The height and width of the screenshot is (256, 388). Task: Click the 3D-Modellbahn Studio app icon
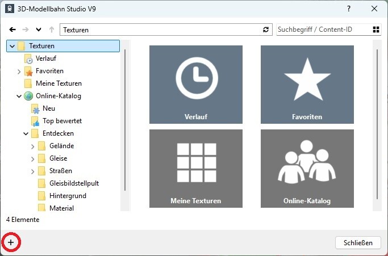click(x=10, y=9)
